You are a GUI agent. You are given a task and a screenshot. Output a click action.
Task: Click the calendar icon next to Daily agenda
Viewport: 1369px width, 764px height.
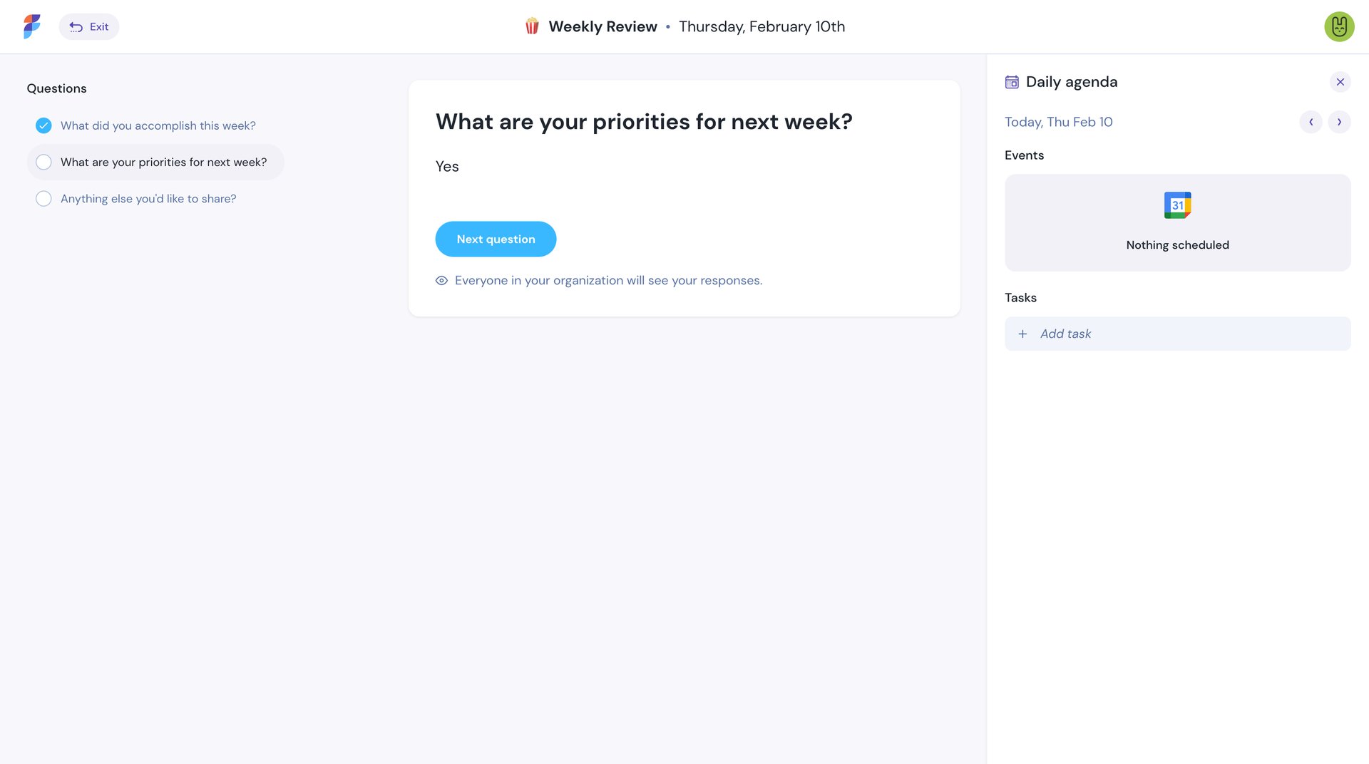(1011, 82)
